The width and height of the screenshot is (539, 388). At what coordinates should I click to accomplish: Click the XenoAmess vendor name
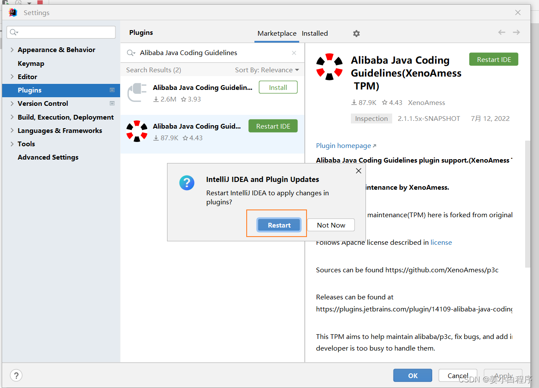tap(427, 102)
